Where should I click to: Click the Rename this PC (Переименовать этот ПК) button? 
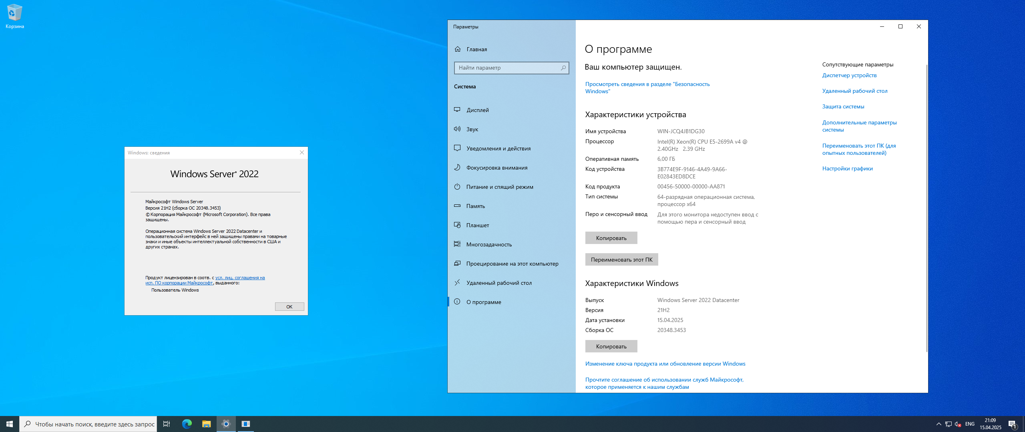[621, 260]
